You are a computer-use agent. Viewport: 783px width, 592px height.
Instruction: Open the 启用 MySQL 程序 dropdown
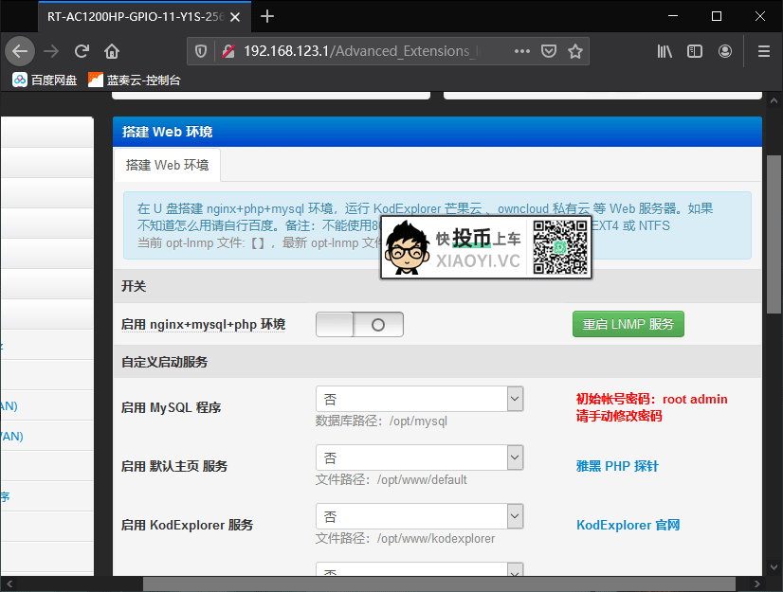pyautogui.click(x=419, y=399)
